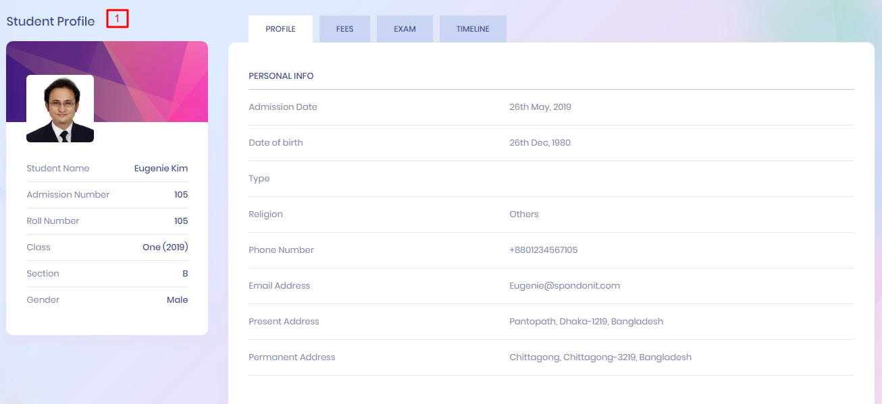Image resolution: width=882 pixels, height=404 pixels.
Task: Click the class value One (2019)
Action: (x=165, y=248)
